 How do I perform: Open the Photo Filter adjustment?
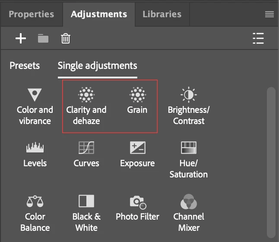[x=137, y=208]
